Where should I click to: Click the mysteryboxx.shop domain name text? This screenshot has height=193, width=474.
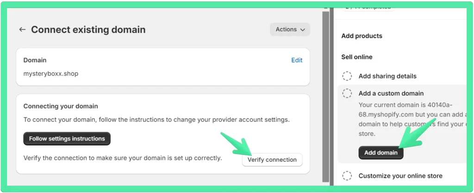point(51,73)
